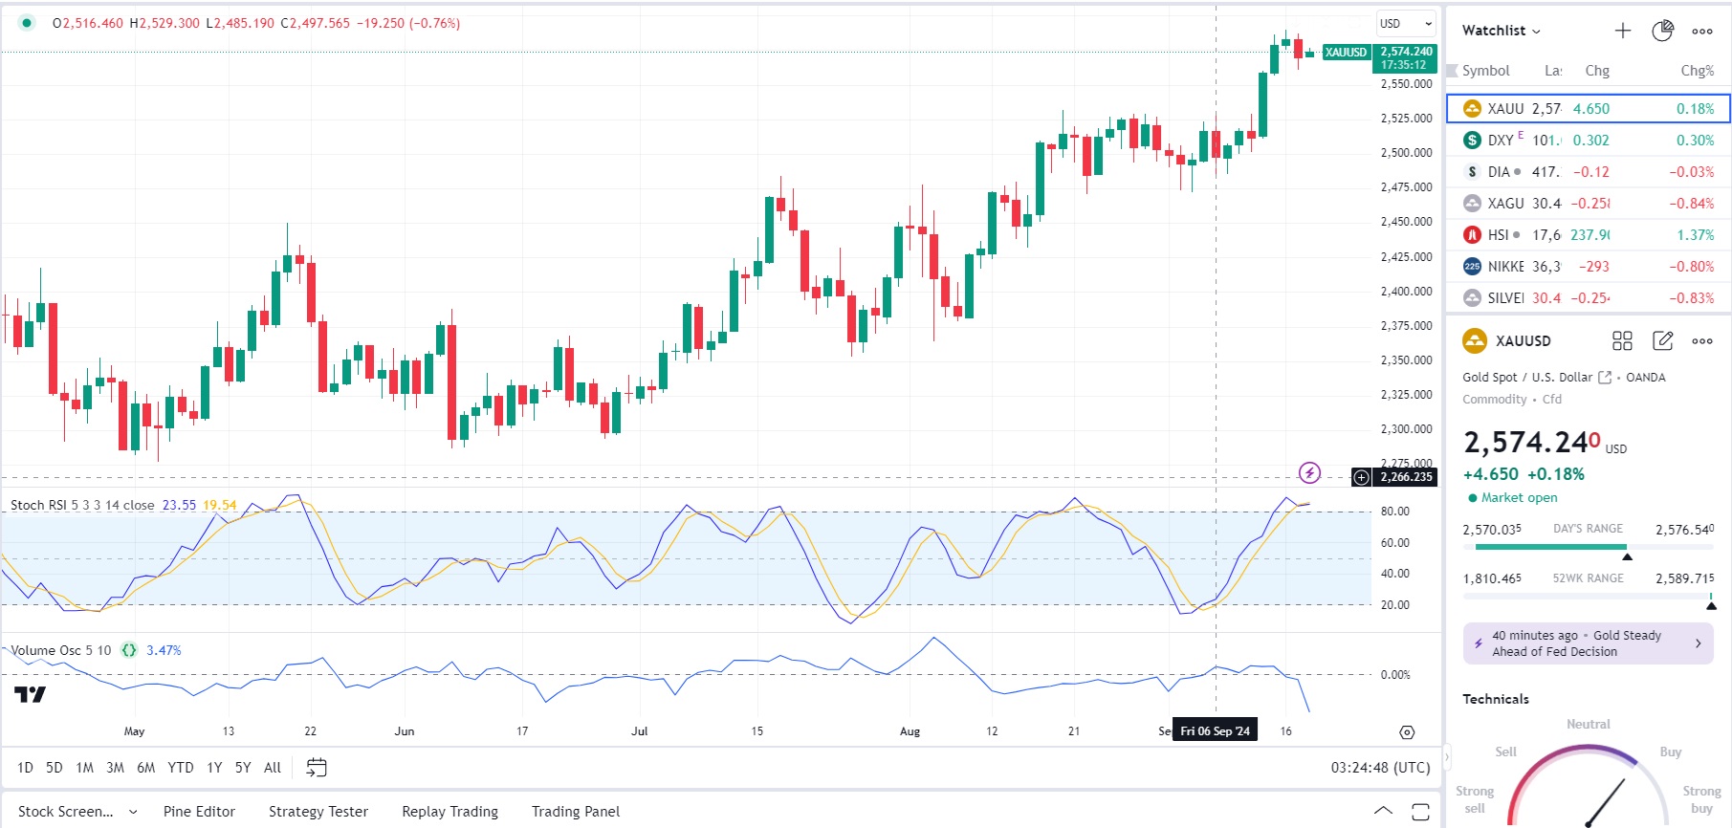Expand the Stock Screener dropdown arrow
The image size is (1732, 828).
coord(133,812)
